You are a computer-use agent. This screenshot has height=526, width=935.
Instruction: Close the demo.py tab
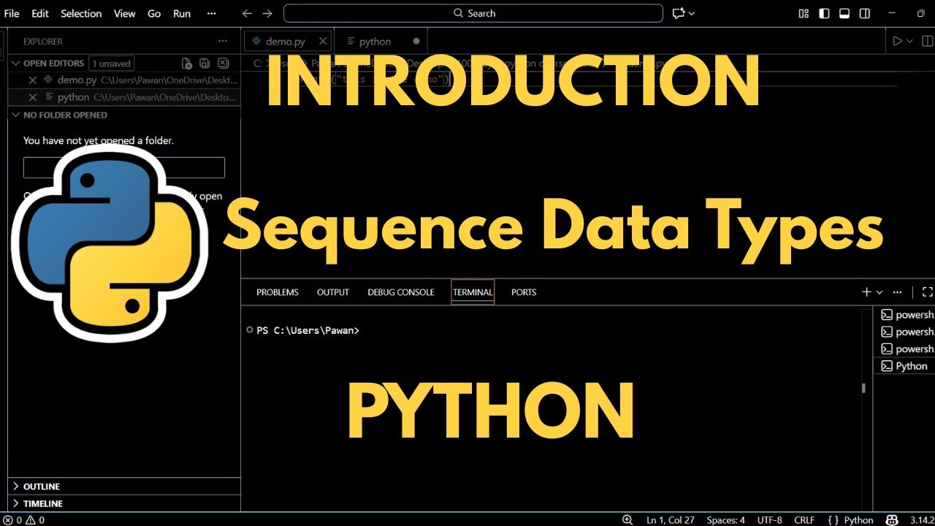tap(323, 42)
